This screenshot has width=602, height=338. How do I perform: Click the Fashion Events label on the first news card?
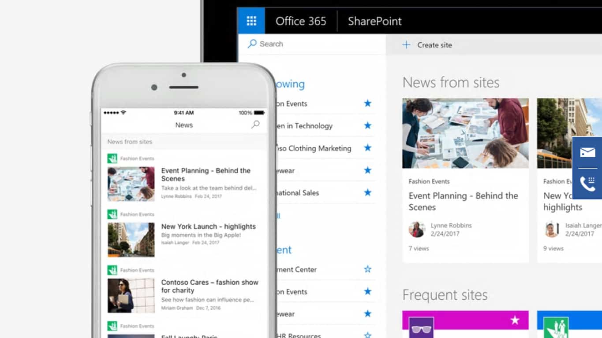[429, 181]
